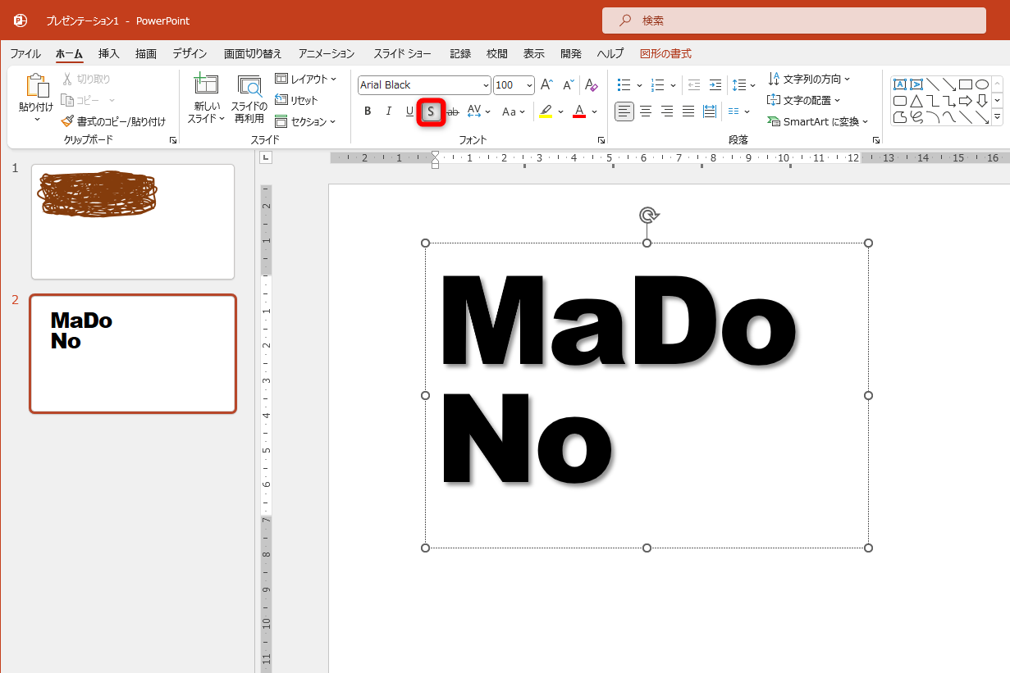Open the change case (Aa) dropdown
This screenshot has width=1010, height=673.
[x=514, y=111]
